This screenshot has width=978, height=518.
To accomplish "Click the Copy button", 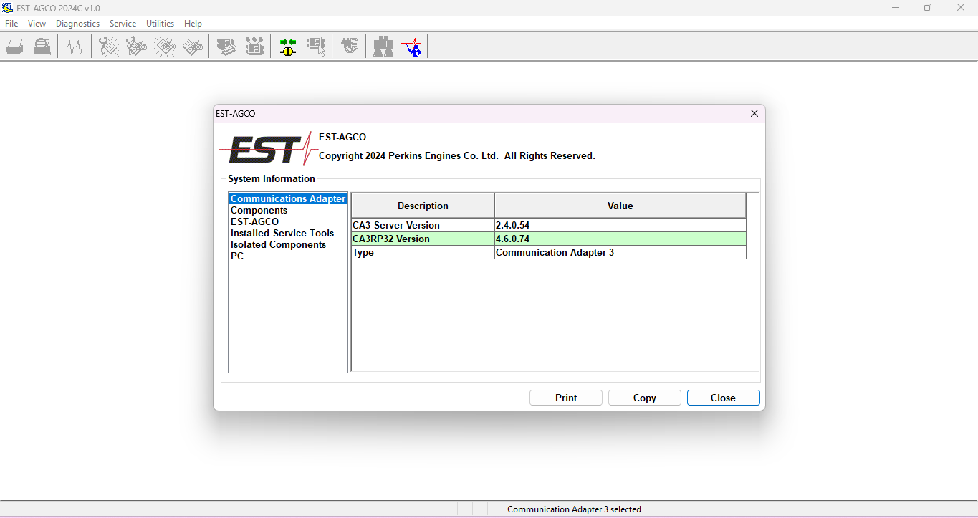I will point(645,398).
